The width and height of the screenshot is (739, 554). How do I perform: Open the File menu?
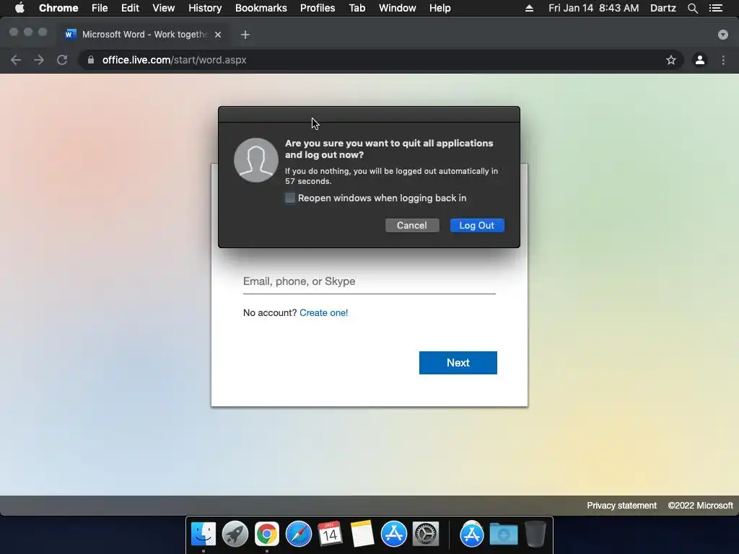click(100, 8)
